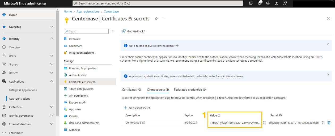Open the more options ellipsis beside title
Screen dimensions: 335x136
(x=163, y=19)
